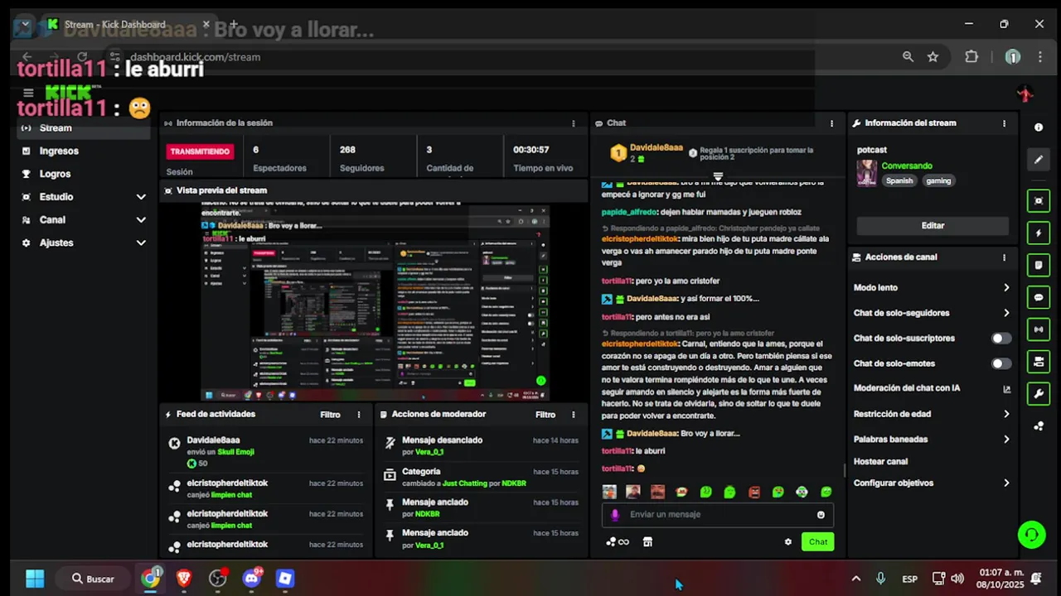Screen dimensions: 1061x596
Task: Open Chat de solo-seguidores chevron
Action: (1006, 313)
